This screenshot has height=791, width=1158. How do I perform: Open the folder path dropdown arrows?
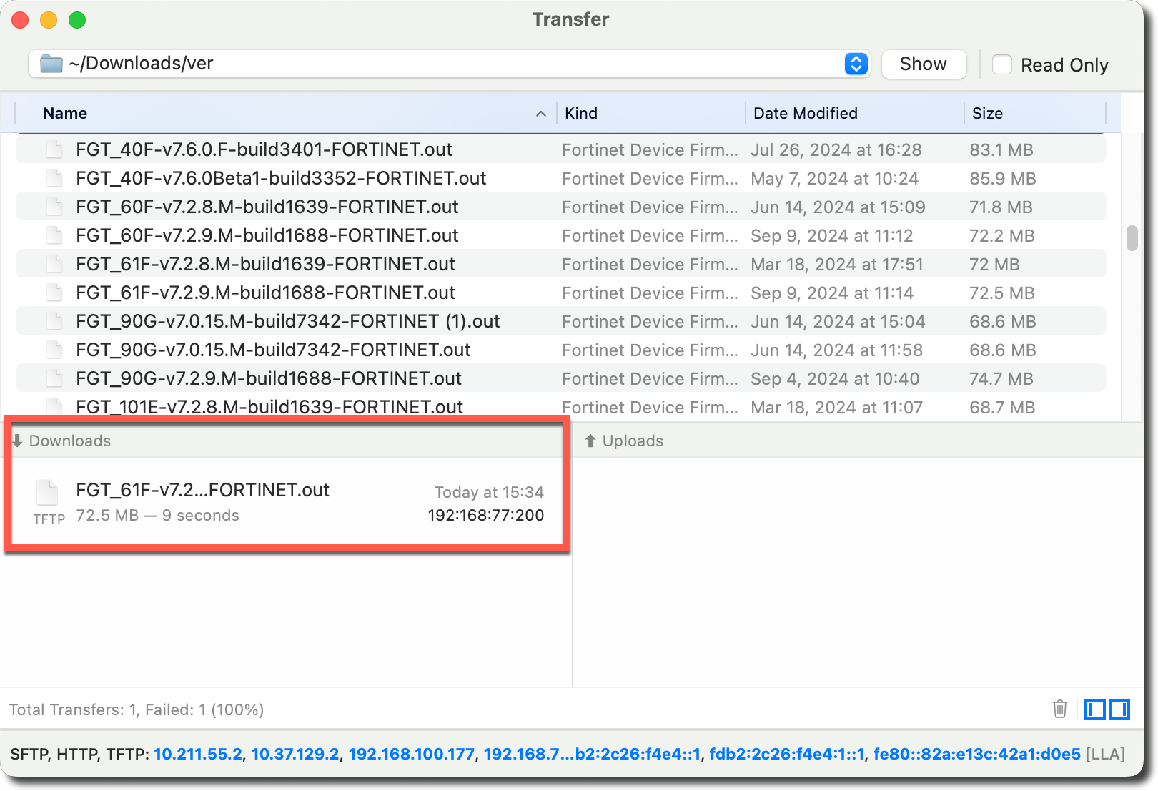856,64
